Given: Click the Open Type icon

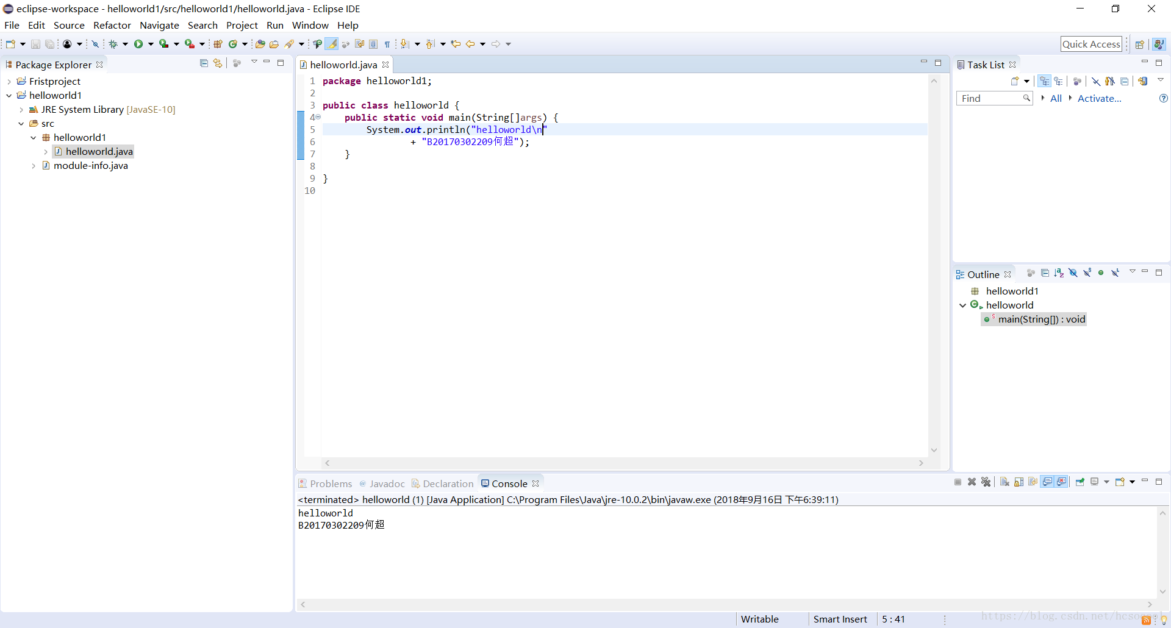Looking at the screenshot, I should pyautogui.click(x=260, y=44).
